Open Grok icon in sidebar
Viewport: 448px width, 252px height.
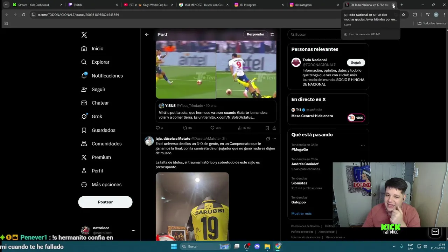[84, 117]
